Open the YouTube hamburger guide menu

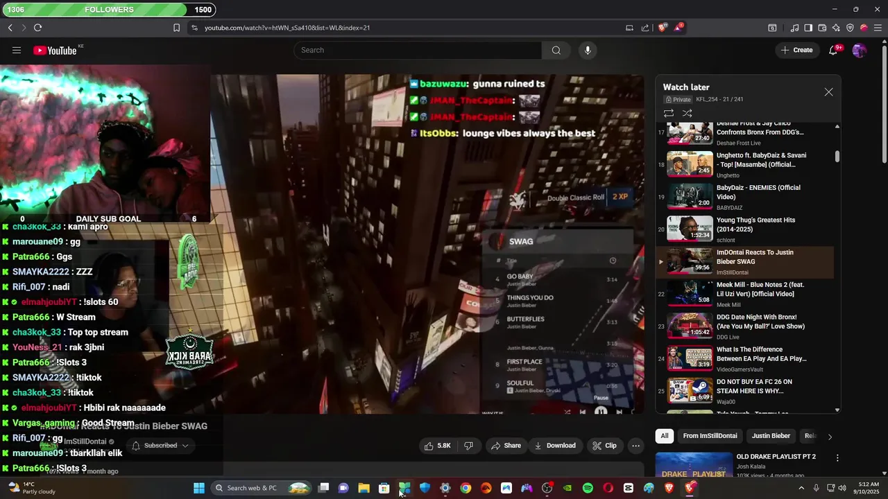(17, 50)
